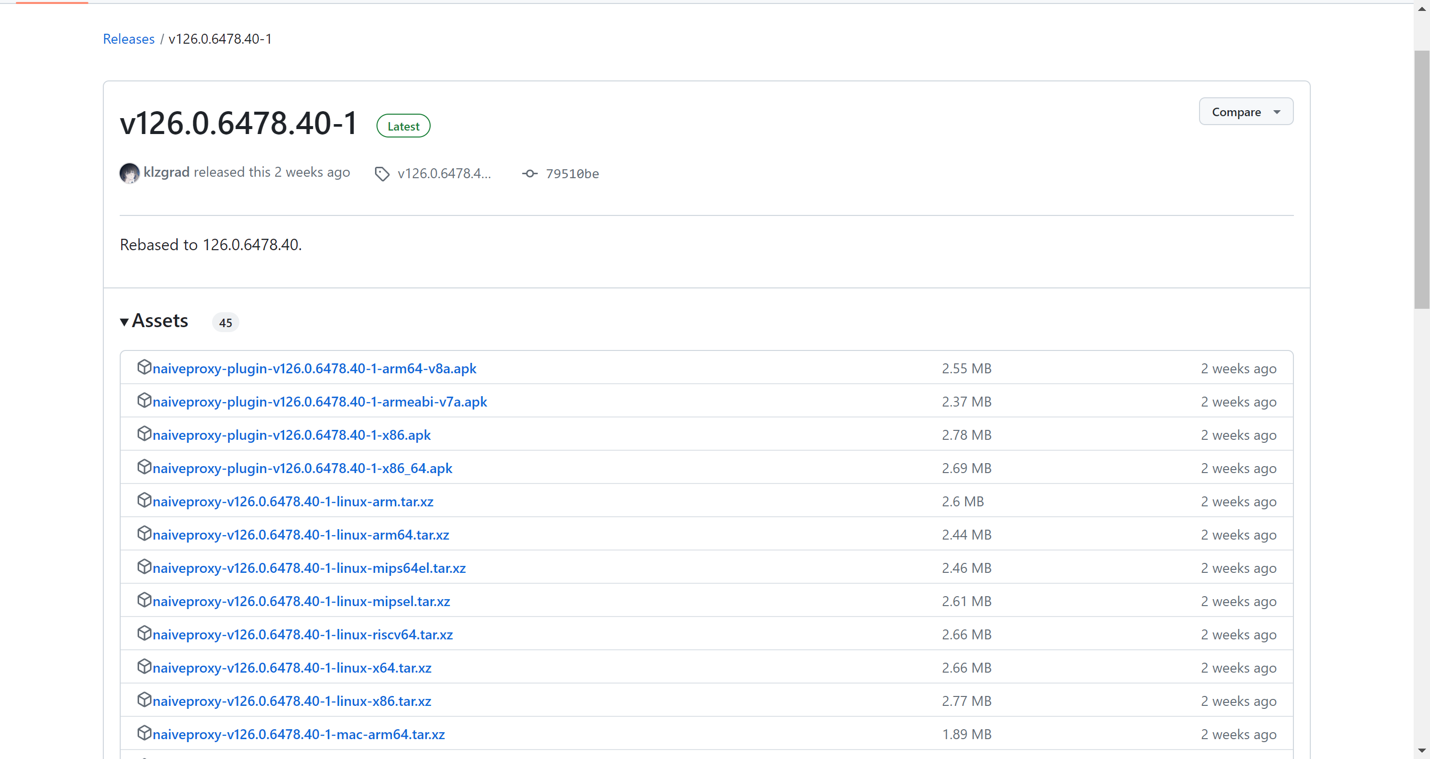
Task: Click the commit icon beside 79510be
Action: click(x=529, y=174)
